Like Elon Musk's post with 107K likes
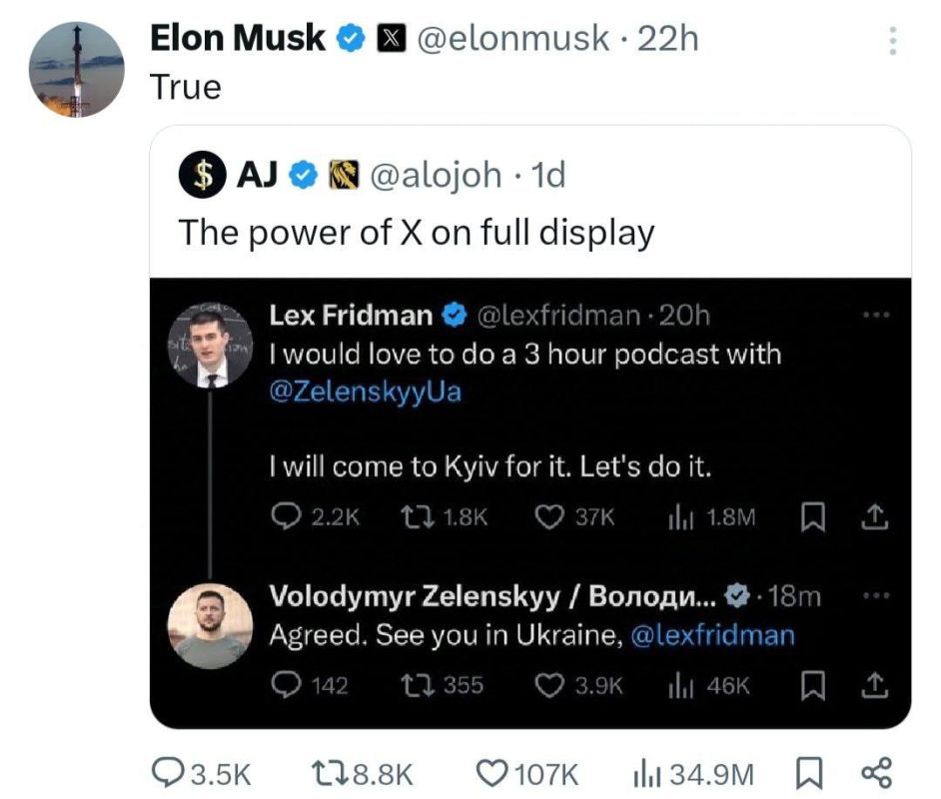 491,772
